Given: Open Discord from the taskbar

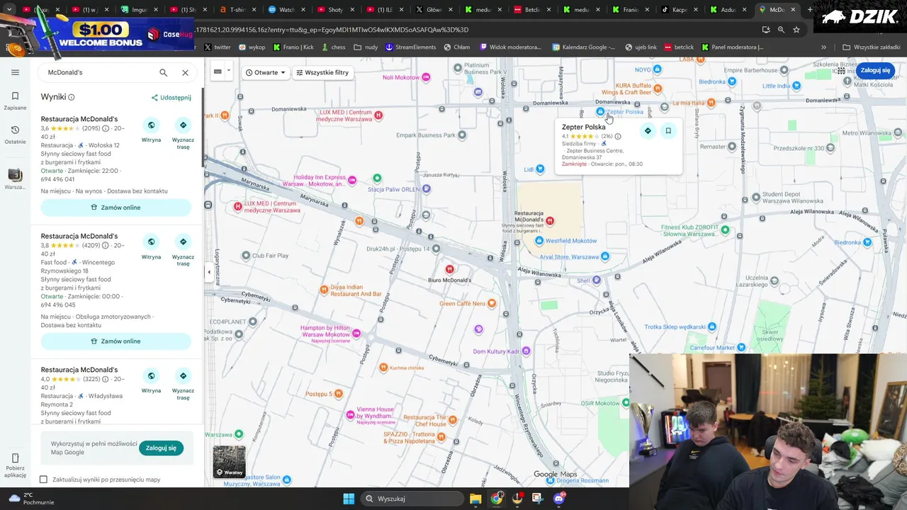Looking at the screenshot, I should pos(558,499).
